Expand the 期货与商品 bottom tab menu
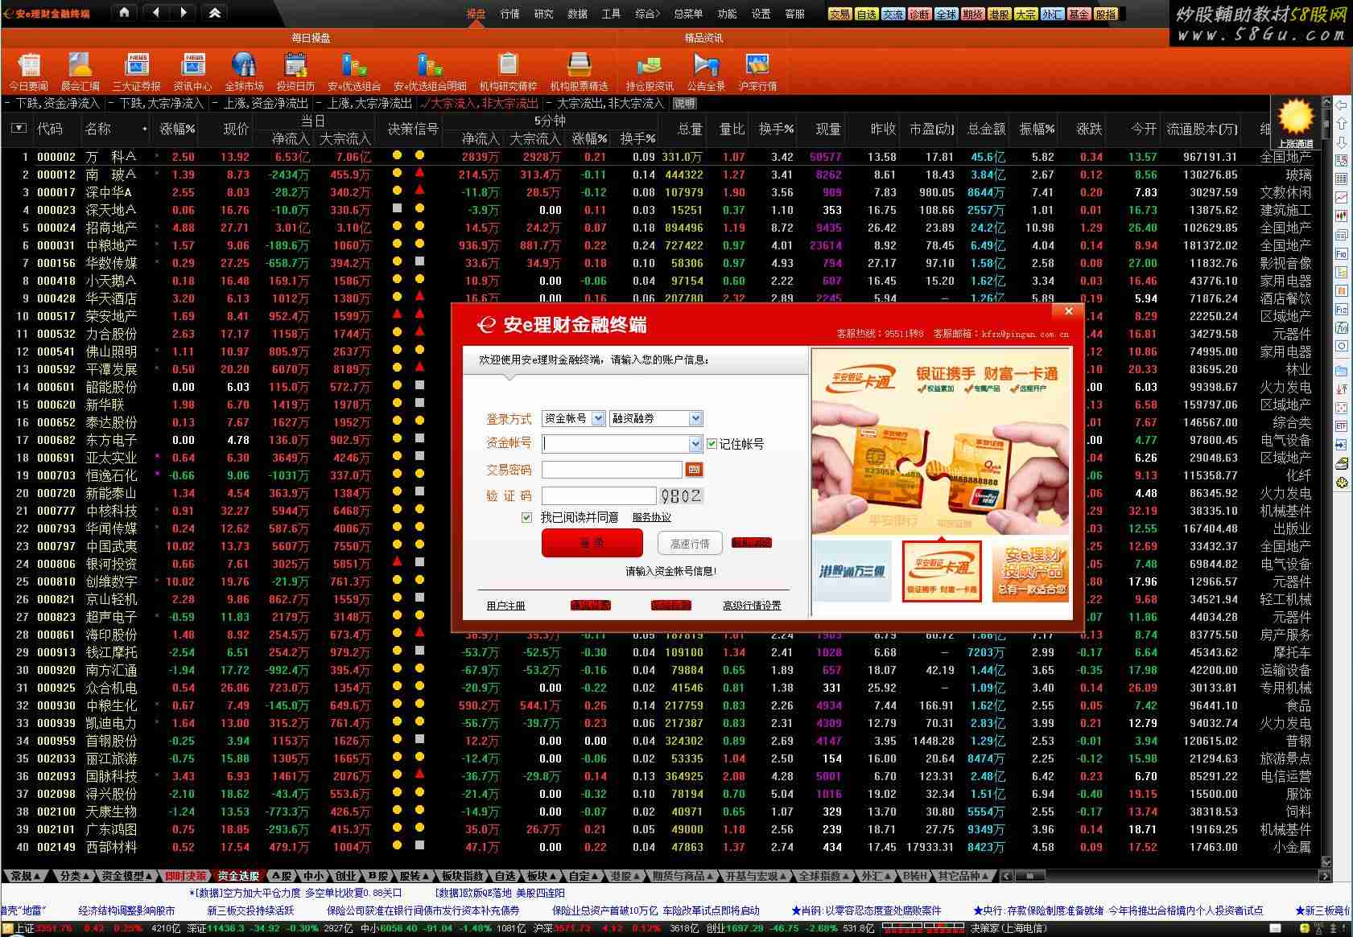This screenshot has height=937, width=1353. coord(683,876)
